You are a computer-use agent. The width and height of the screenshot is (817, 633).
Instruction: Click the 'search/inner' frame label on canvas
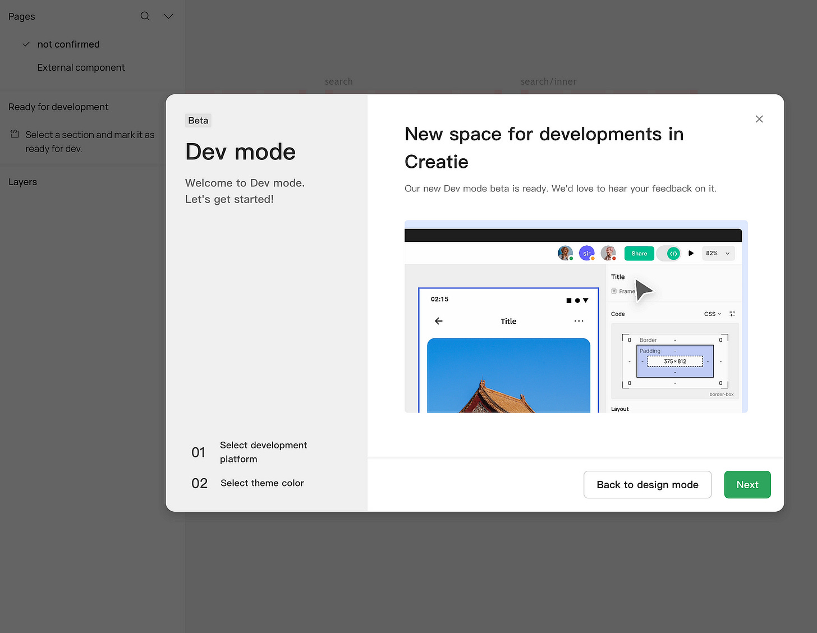549,81
